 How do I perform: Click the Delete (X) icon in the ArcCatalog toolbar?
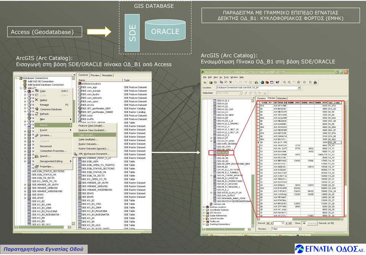pos(231,82)
